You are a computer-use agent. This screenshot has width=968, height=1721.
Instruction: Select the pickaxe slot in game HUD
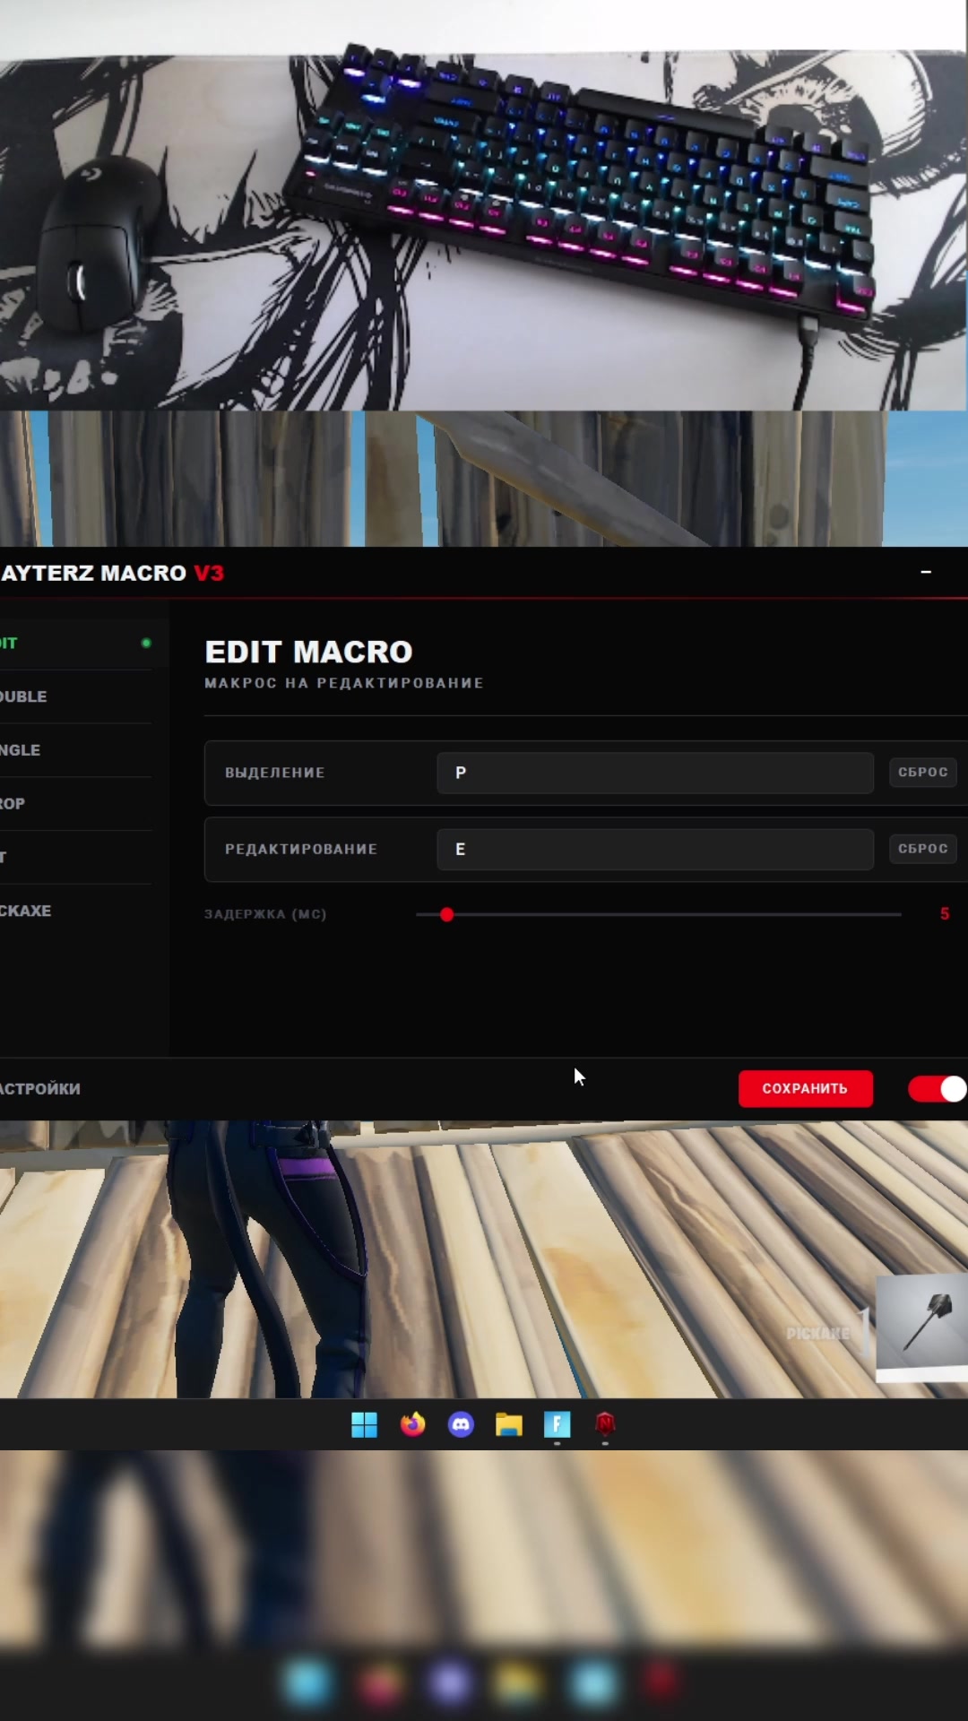click(921, 1323)
